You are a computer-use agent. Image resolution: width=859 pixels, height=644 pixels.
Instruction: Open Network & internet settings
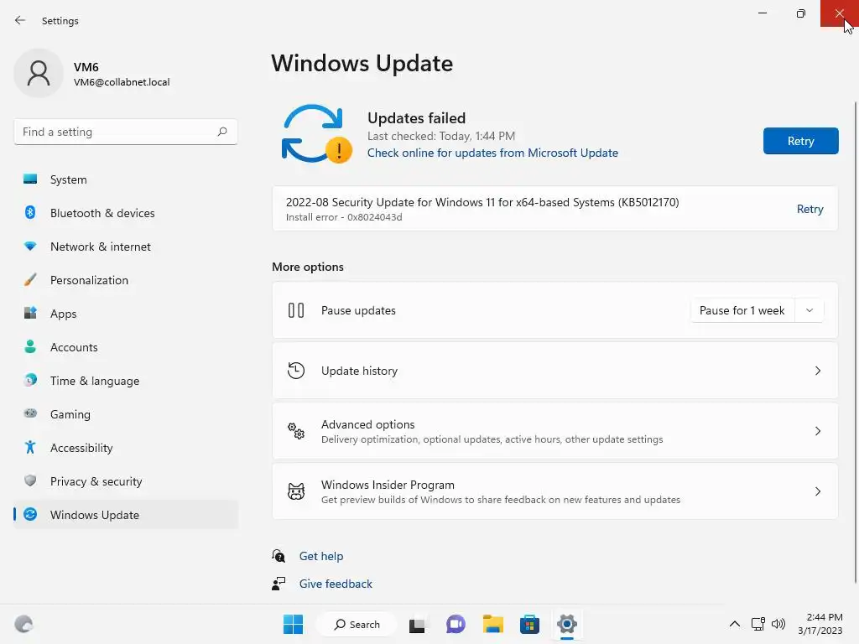point(101,247)
